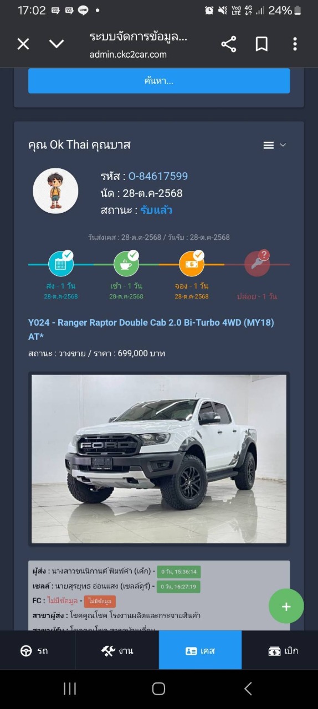Tap the coffee cup step icon for เข้า
318x709 pixels.
coord(126,264)
